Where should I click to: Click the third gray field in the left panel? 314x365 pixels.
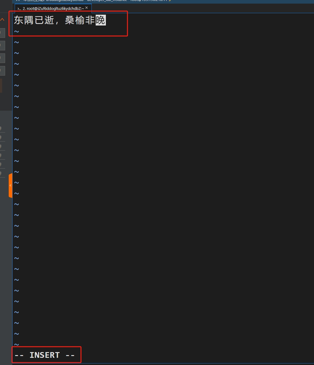pos(2,58)
